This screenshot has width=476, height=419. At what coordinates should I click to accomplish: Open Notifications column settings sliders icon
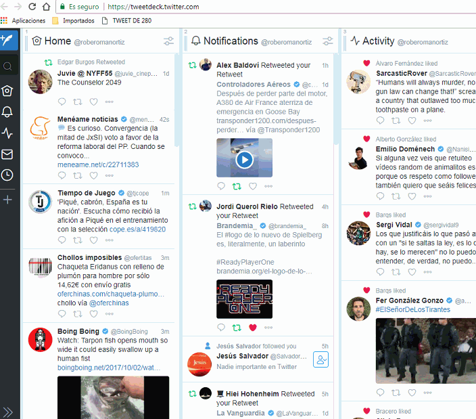327,41
